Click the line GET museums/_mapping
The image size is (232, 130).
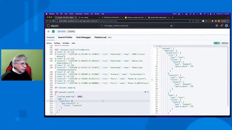click(x=65, y=88)
